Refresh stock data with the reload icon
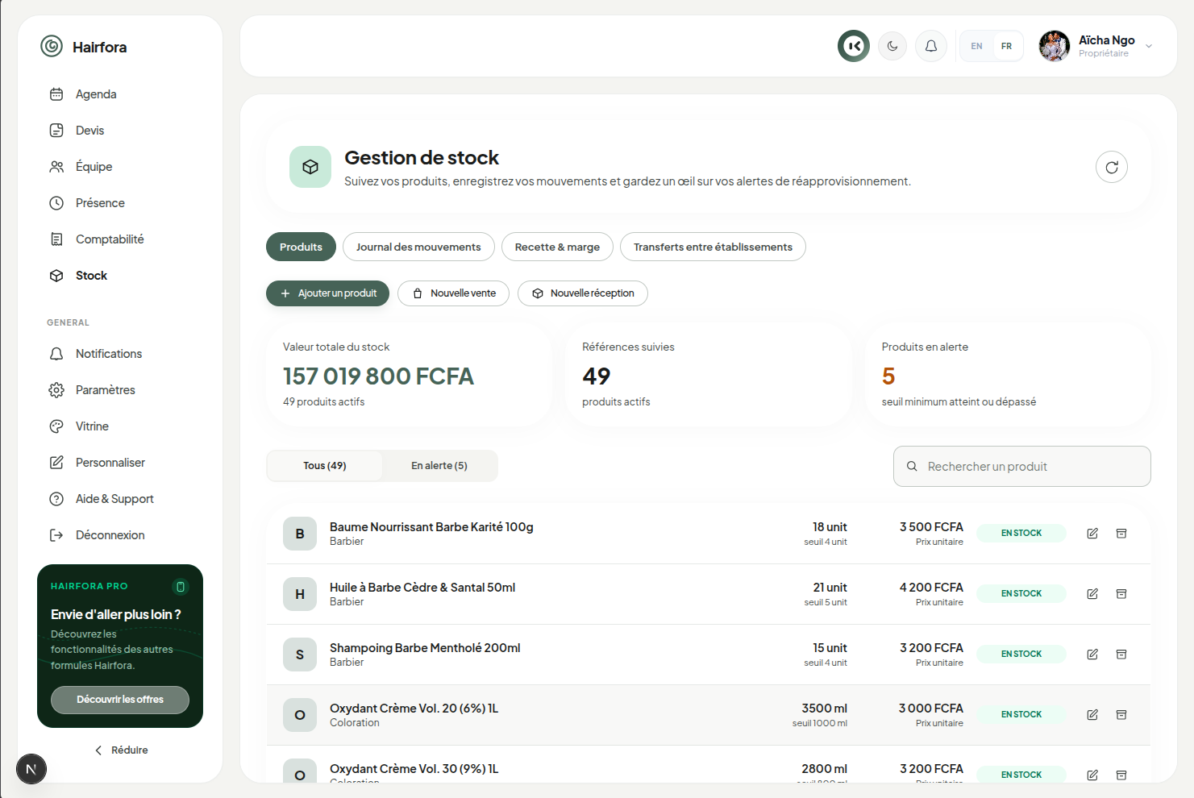The image size is (1194, 798). pos(1112,167)
